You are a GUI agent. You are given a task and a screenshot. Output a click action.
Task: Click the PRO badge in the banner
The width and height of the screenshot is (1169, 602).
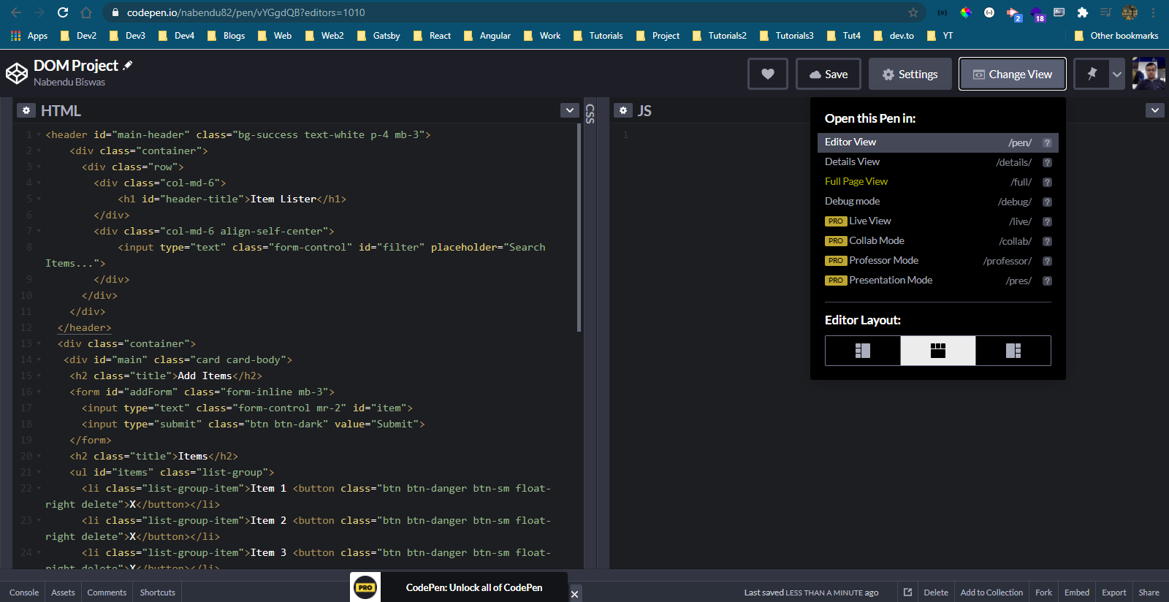(366, 587)
